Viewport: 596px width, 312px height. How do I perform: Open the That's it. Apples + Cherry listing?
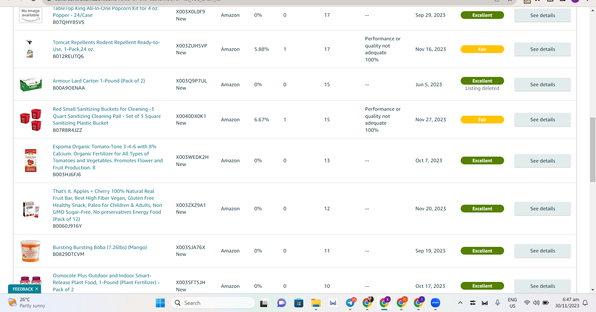pos(107,205)
